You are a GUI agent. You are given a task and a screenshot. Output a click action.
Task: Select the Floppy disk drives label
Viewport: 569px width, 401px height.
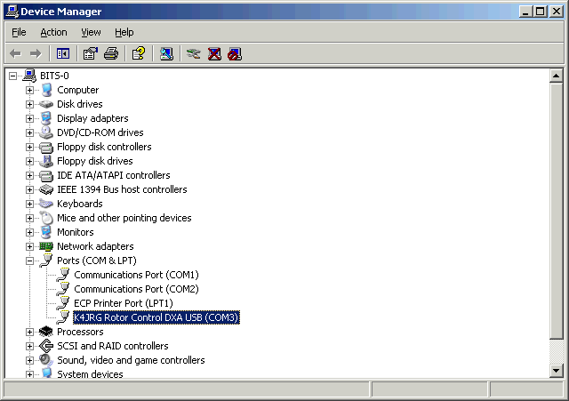coord(95,161)
